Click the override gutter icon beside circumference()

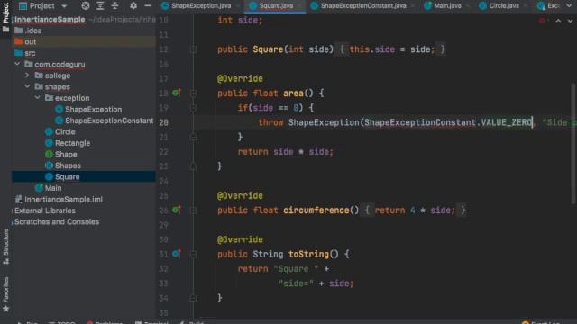[177, 210]
